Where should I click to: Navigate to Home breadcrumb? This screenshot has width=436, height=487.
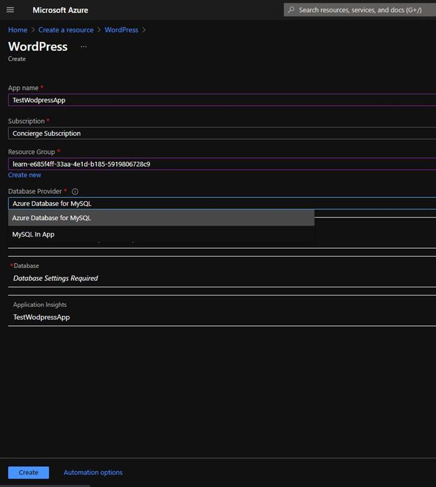click(x=18, y=30)
